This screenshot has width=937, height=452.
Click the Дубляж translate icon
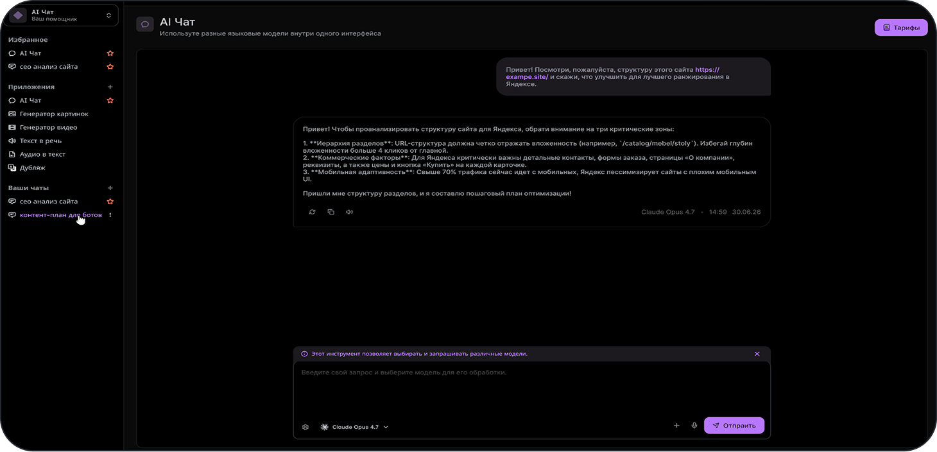[12, 168]
